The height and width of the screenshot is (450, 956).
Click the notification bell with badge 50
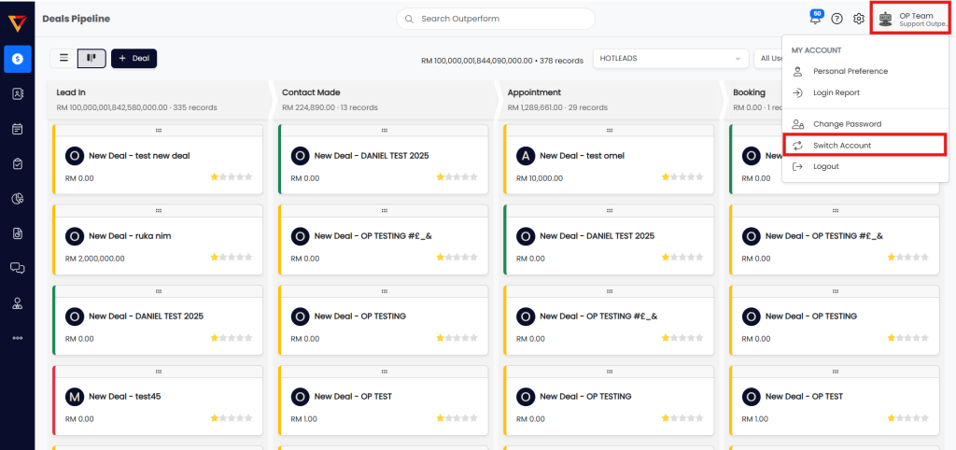pos(815,19)
